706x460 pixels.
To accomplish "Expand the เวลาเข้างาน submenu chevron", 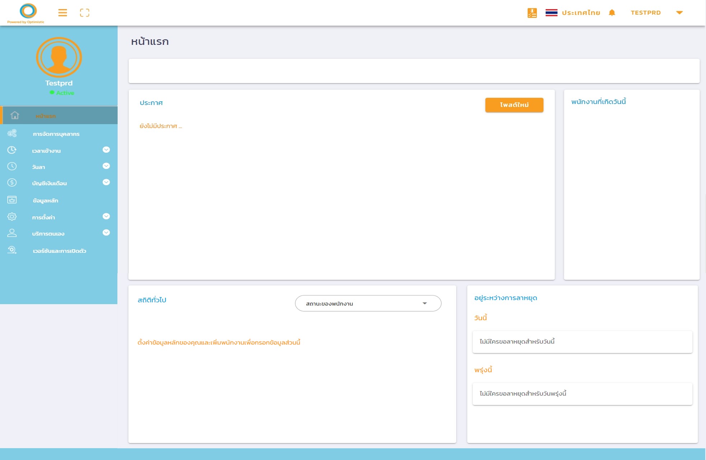I will (x=106, y=150).
